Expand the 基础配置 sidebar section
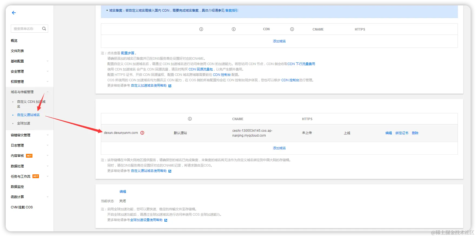Viewport: 476px width, 237px height. click(x=48, y=61)
